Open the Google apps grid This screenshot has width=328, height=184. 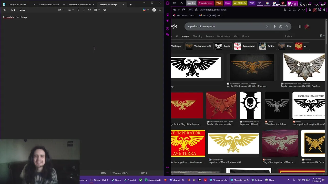(300, 26)
